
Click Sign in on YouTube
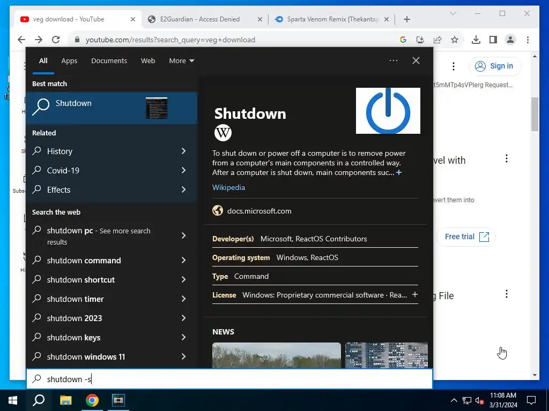coord(494,66)
